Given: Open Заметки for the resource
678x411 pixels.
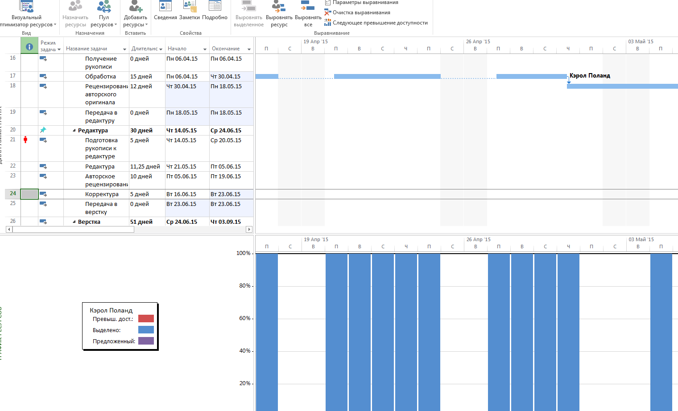Looking at the screenshot, I should pos(190,11).
